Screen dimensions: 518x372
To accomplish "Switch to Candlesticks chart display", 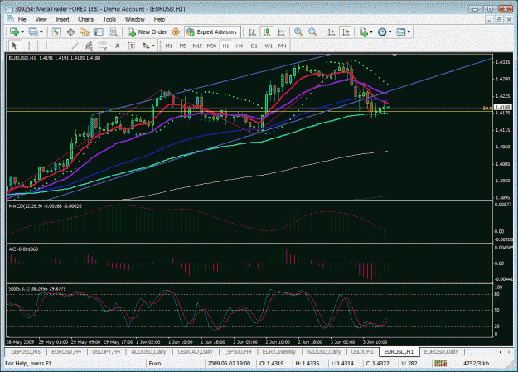I will [x=266, y=32].
